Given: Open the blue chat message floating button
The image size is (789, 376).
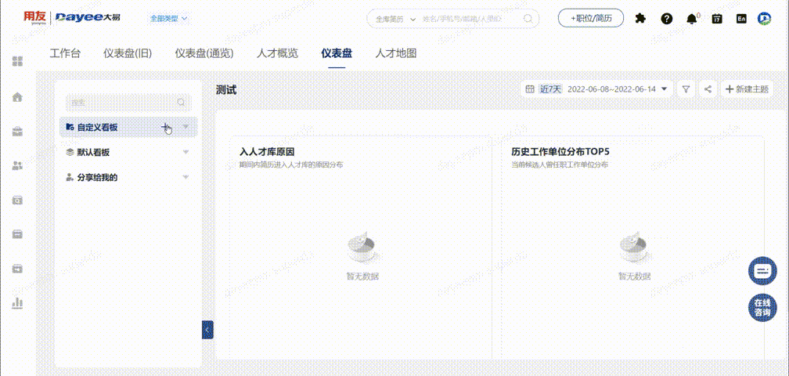Looking at the screenshot, I should pyautogui.click(x=763, y=271).
